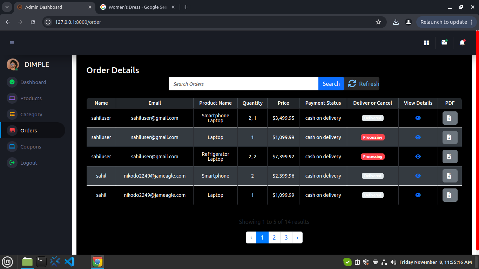View site information icon in address bar
This screenshot has width=479, height=269.
tap(48, 22)
